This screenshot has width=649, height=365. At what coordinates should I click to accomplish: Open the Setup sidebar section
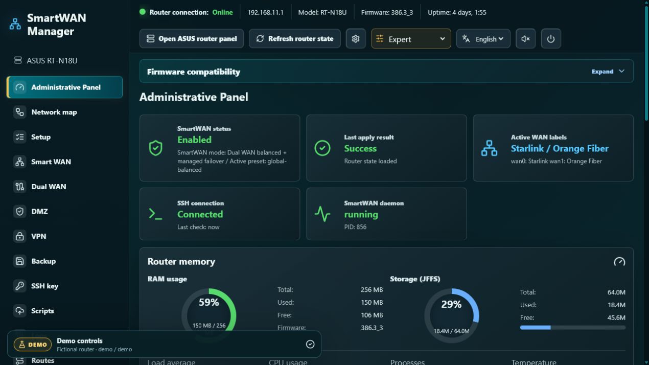[x=64, y=137]
